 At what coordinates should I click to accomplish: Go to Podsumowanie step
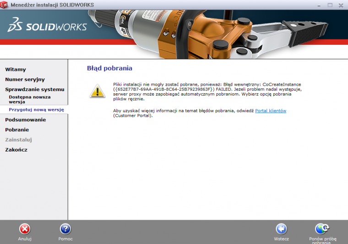[26, 120]
